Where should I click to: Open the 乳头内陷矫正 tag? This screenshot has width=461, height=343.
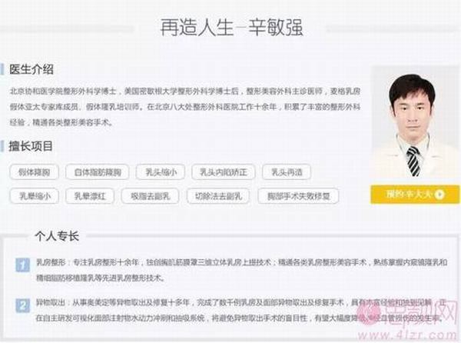coord(224,171)
